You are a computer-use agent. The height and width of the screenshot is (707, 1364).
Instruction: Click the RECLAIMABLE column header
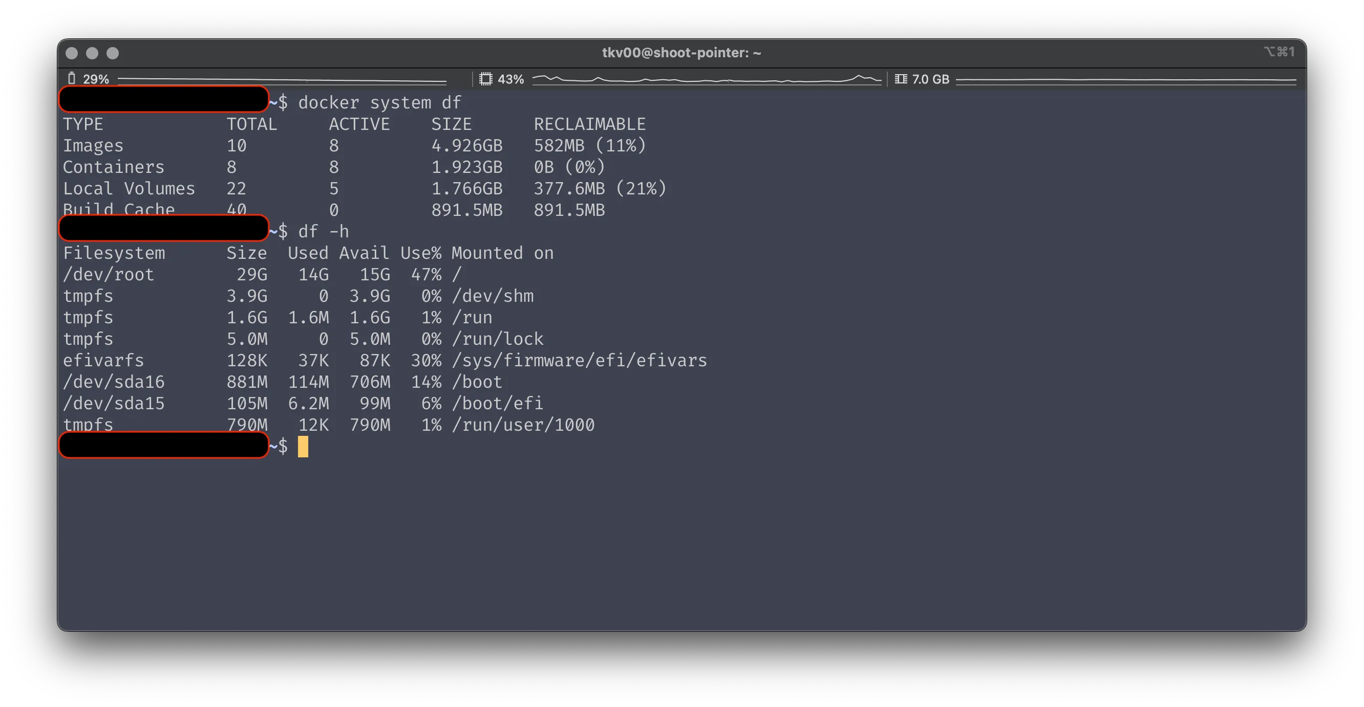589,124
